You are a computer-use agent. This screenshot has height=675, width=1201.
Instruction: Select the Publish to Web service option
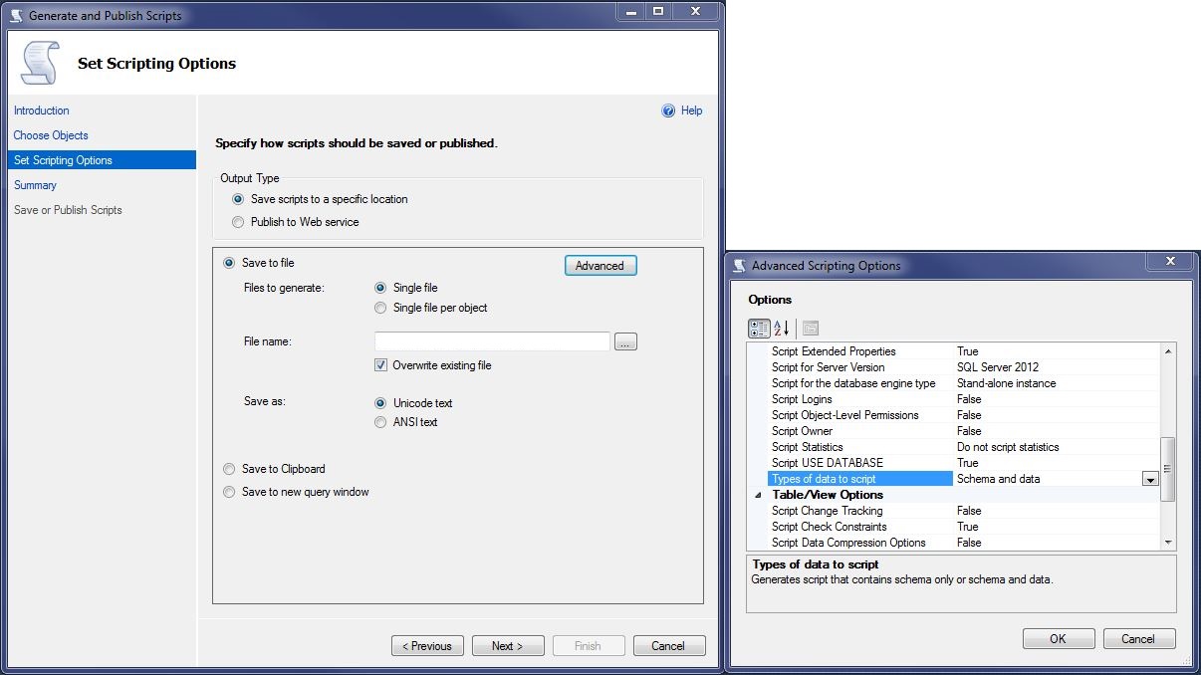pos(238,222)
